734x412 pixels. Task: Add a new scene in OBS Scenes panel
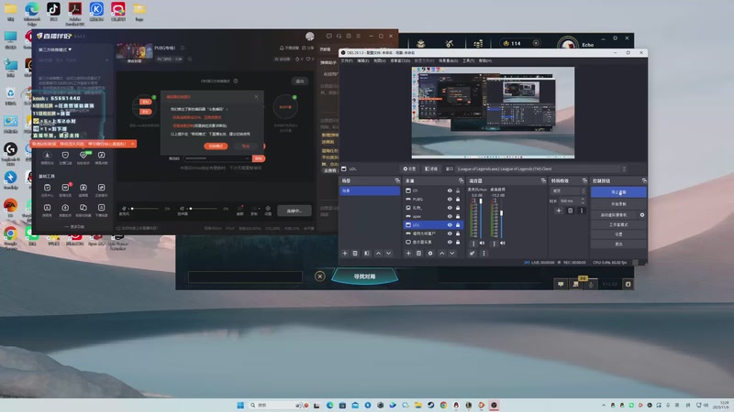pyautogui.click(x=345, y=254)
